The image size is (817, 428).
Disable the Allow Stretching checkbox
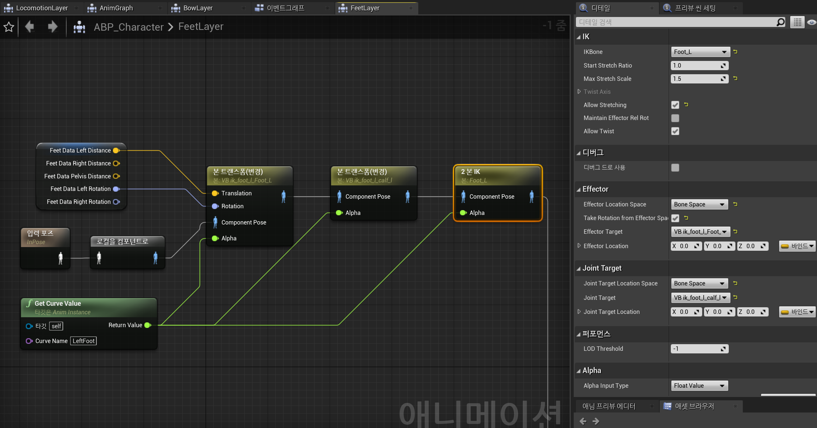[x=675, y=105]
